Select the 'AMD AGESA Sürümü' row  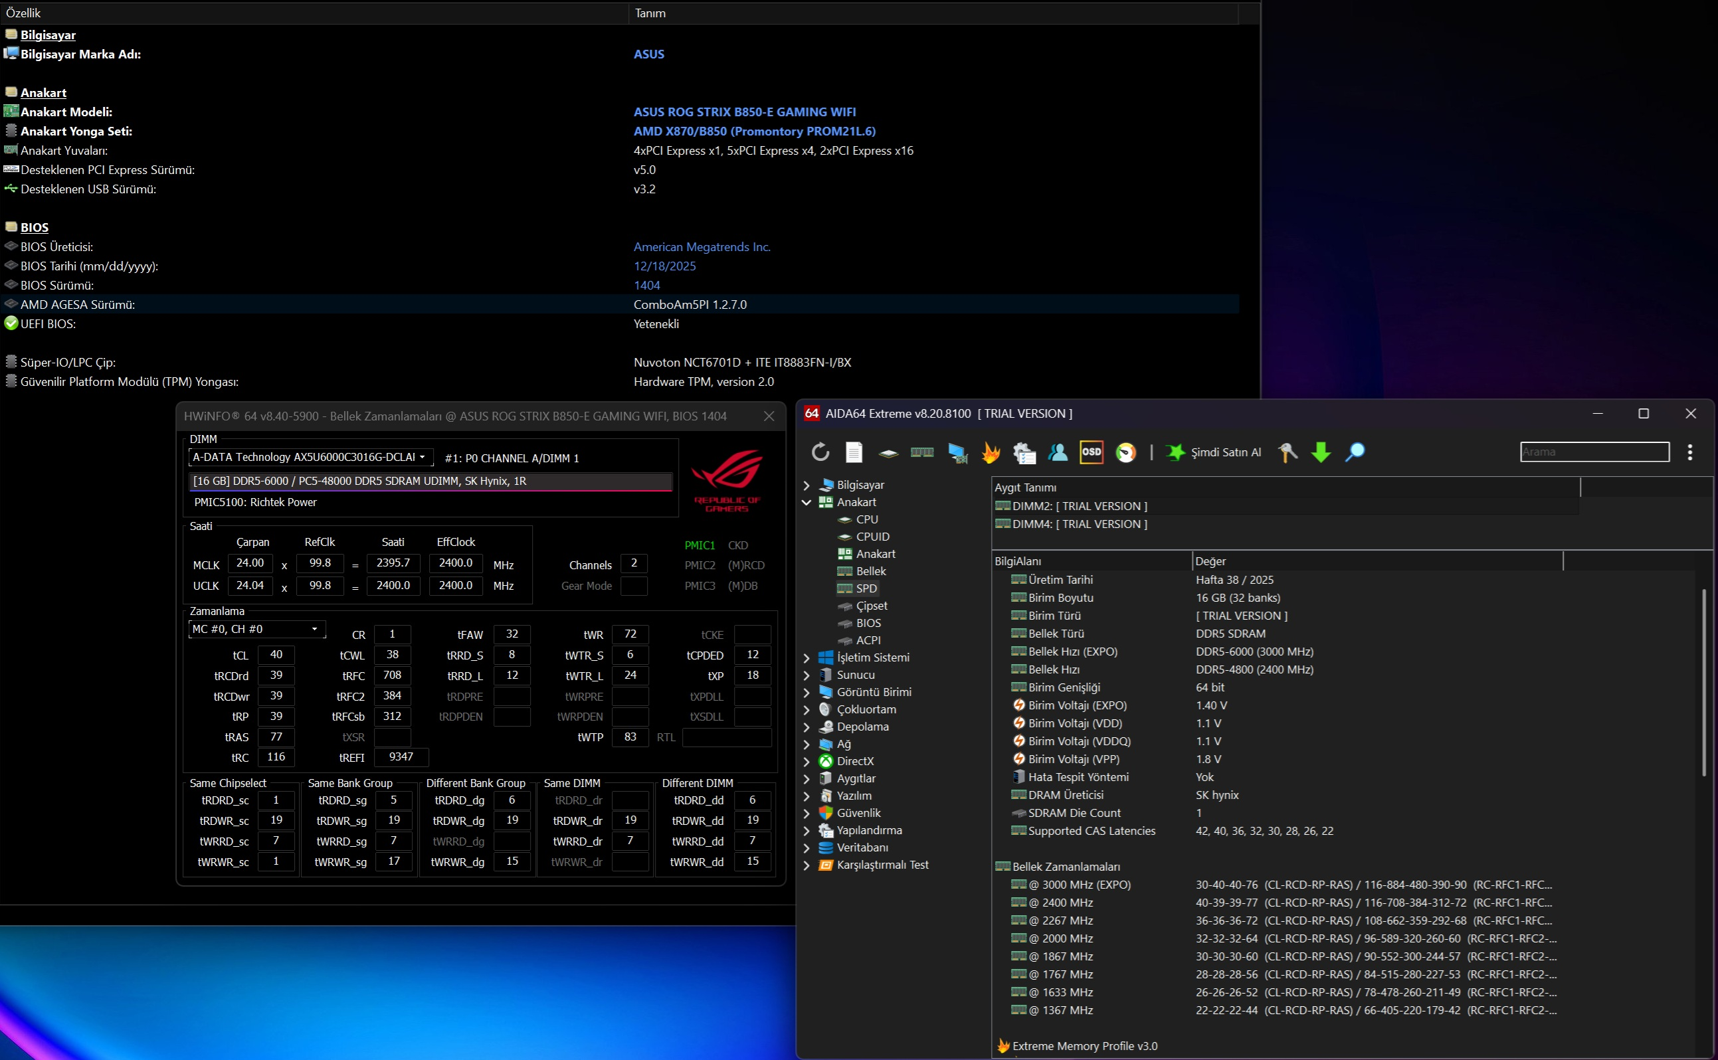point(619,305)
